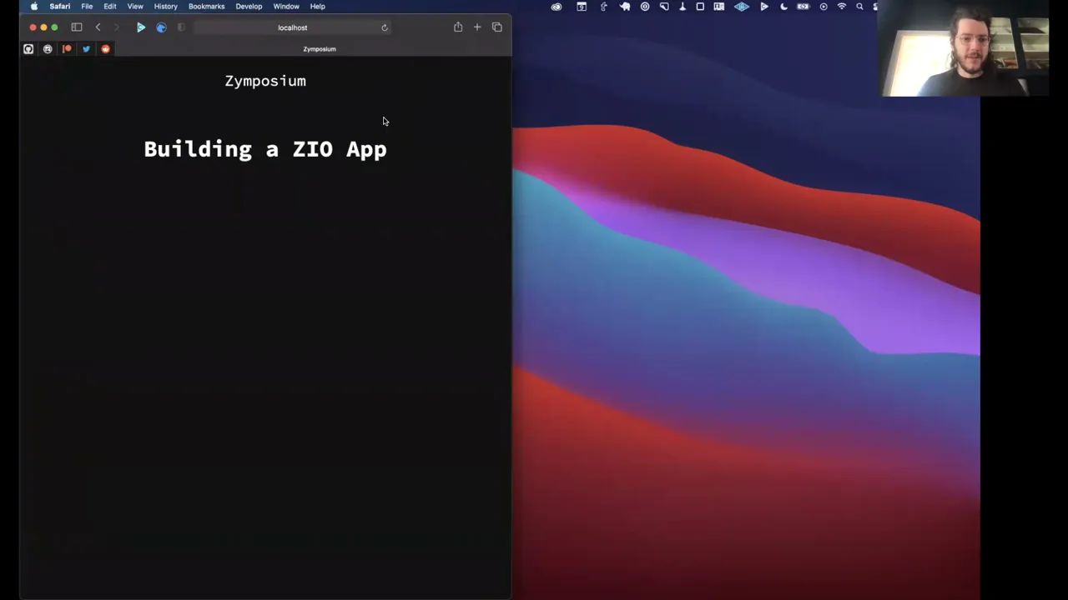Toggle Safari sidebar
1068x600 pixels.
pyautogui.click(x=77, y=27)
